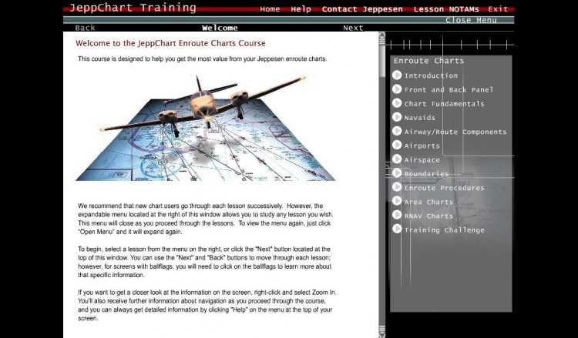Click the Welcome page title
The width and height of the screenshot is (578, 338).
[x=220, y=28]
